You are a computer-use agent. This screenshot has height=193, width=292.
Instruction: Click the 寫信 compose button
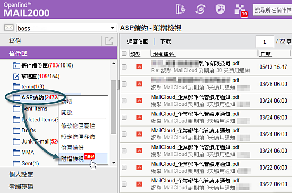15,40
